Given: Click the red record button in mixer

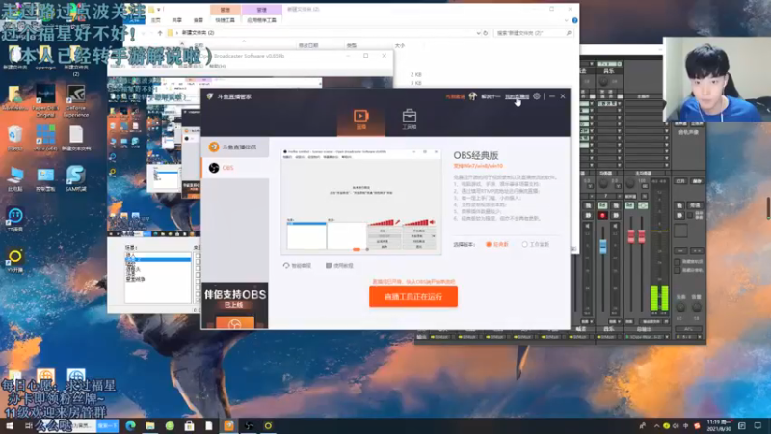Looking at the screenshot, I should tap(602, 215).
